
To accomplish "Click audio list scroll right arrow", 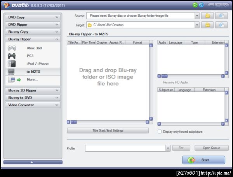I will click(223, 76).
